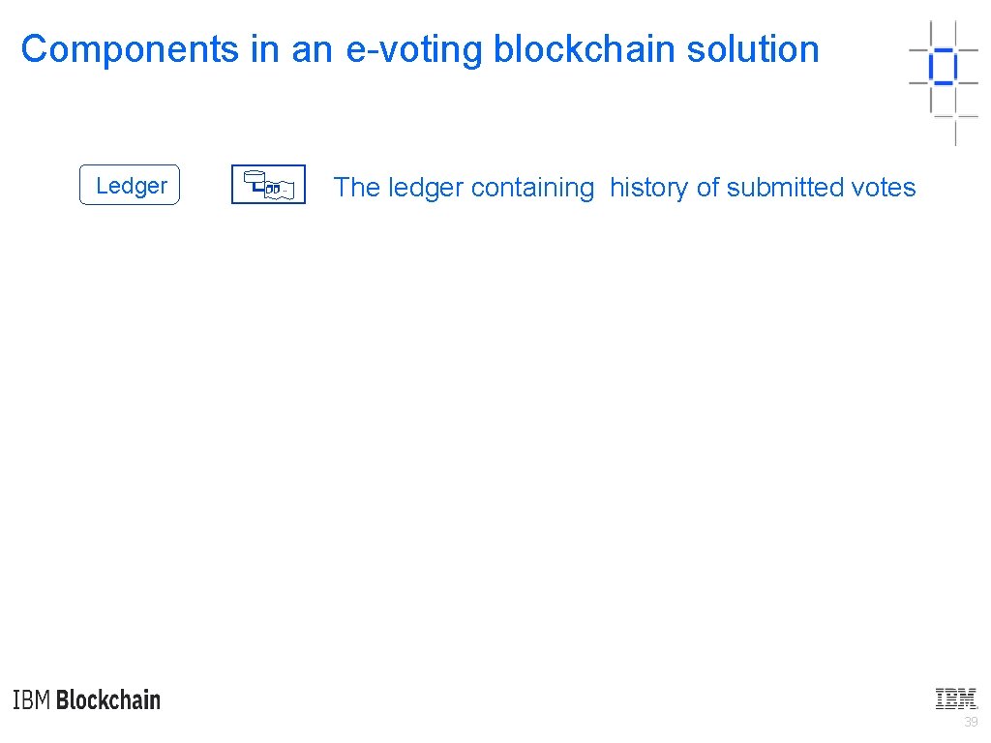Click the blue square blockchain block graphic
Viewport: 991px width, 743px height.
click(942, 67)
